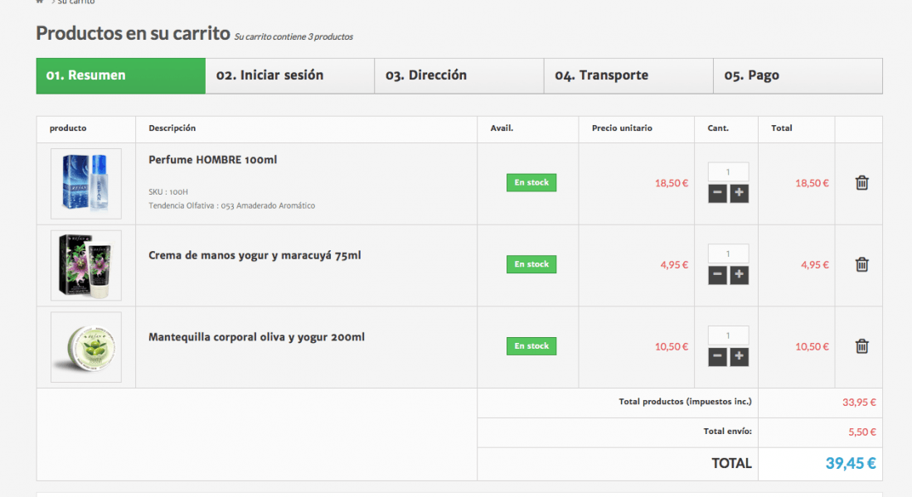Viewport: 912px width, 497px height.
Task: Click 'Tendencia Olfativa : 053 Amaderado Aromático' text
Action: click(231, 205)
